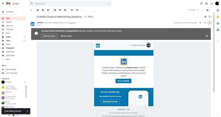Screen dimensions: 221x117
Task: Open help icon in blocked banner
Action: click(x=207, y=36)
